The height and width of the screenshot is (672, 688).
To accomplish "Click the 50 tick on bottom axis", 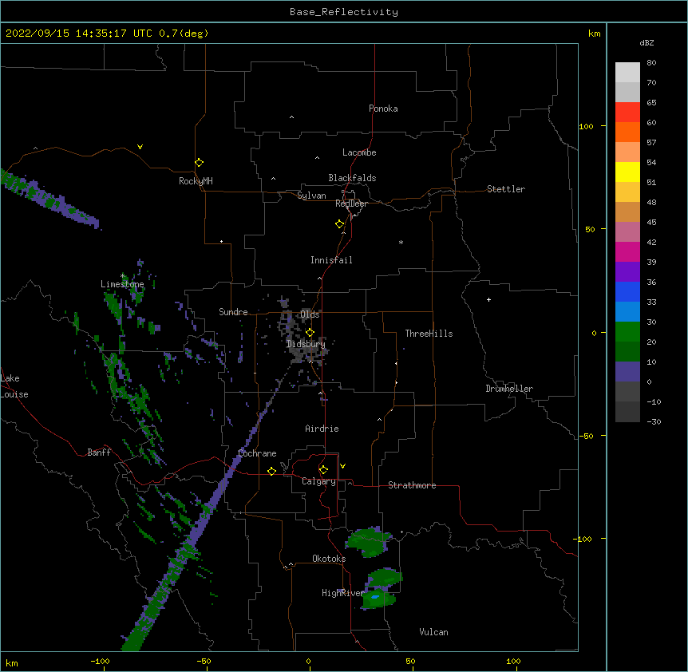I will (x=410, y=661).
